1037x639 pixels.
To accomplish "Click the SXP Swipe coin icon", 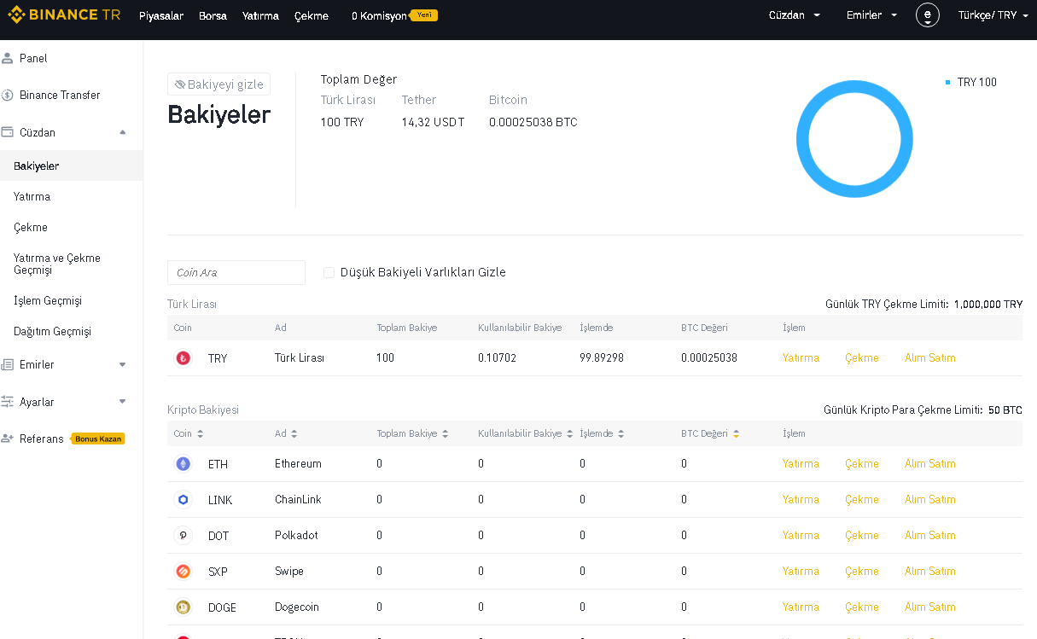I will click(x=183, y=572).
